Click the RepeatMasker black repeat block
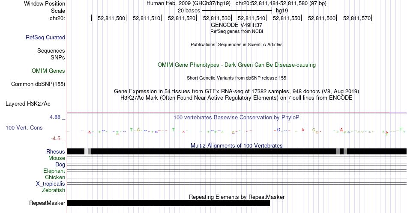 (x=168, y=203)
